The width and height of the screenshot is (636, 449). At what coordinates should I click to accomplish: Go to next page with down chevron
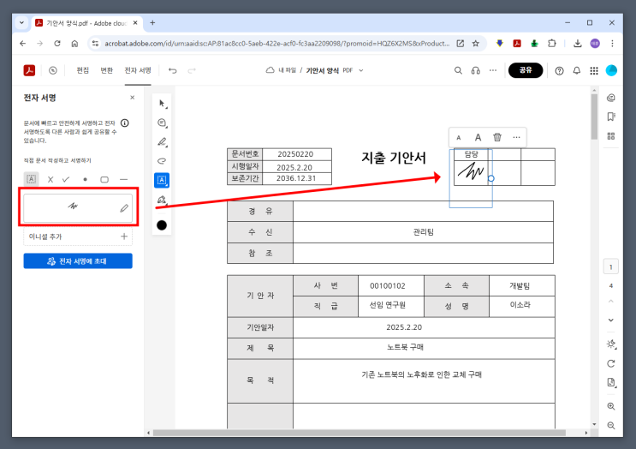pyautogui.click(x=611, y=320)
